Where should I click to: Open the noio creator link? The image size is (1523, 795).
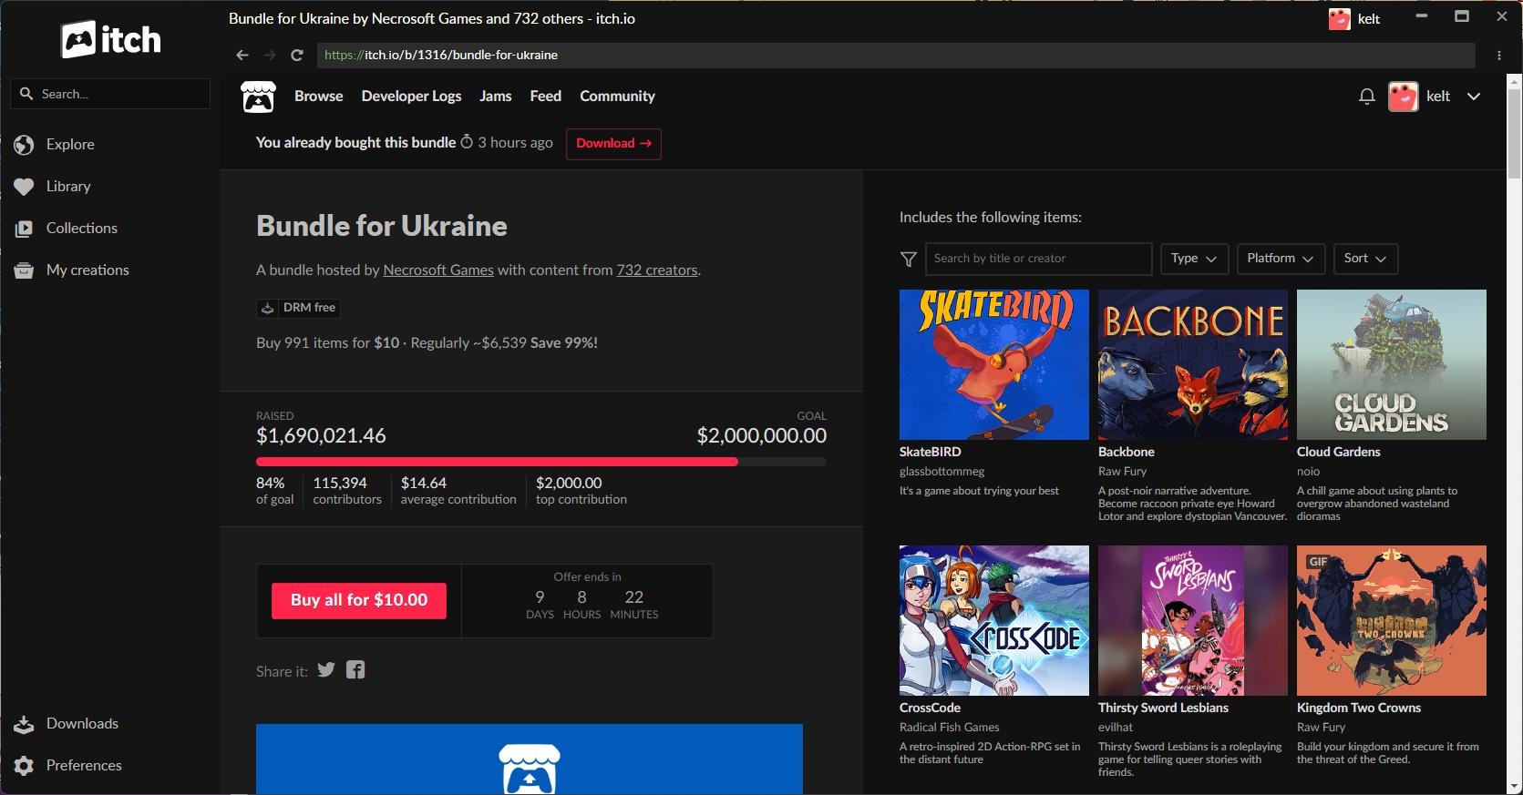tap(1308, 472)
